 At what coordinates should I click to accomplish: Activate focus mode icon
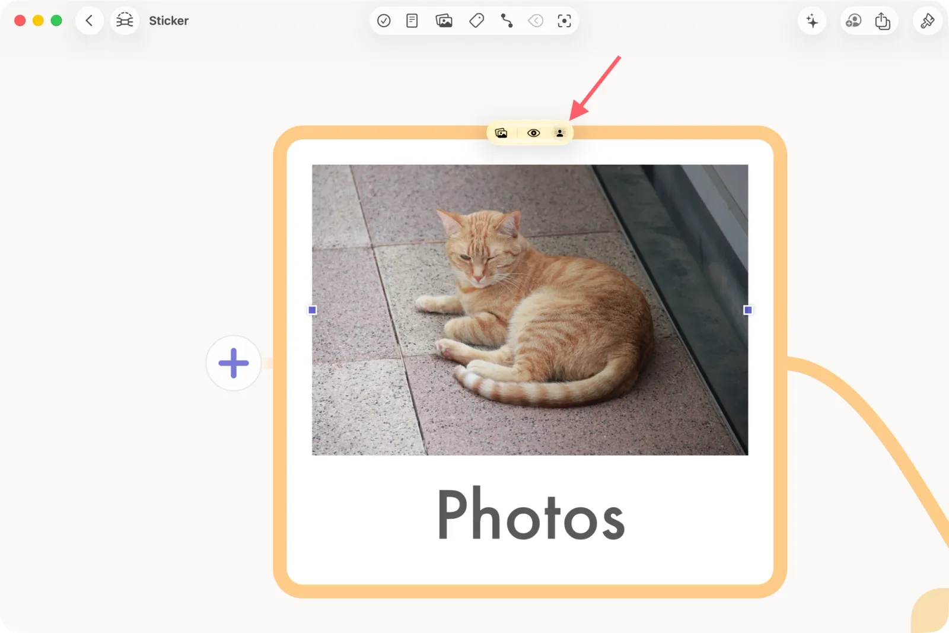(x=565, y=21)
